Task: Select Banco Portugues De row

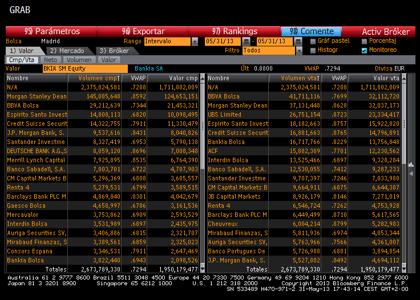Action: click(x=304, y=251)
